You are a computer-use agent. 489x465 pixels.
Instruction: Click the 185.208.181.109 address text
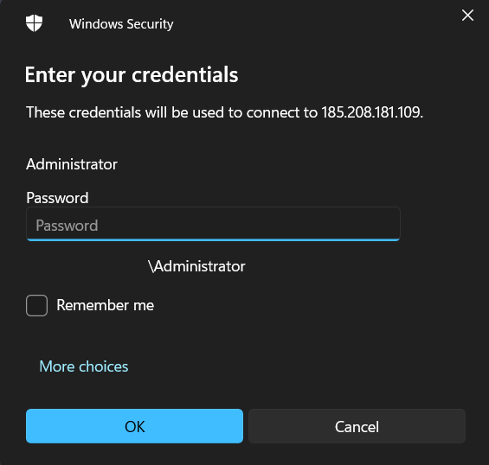[x=371, y=112]
